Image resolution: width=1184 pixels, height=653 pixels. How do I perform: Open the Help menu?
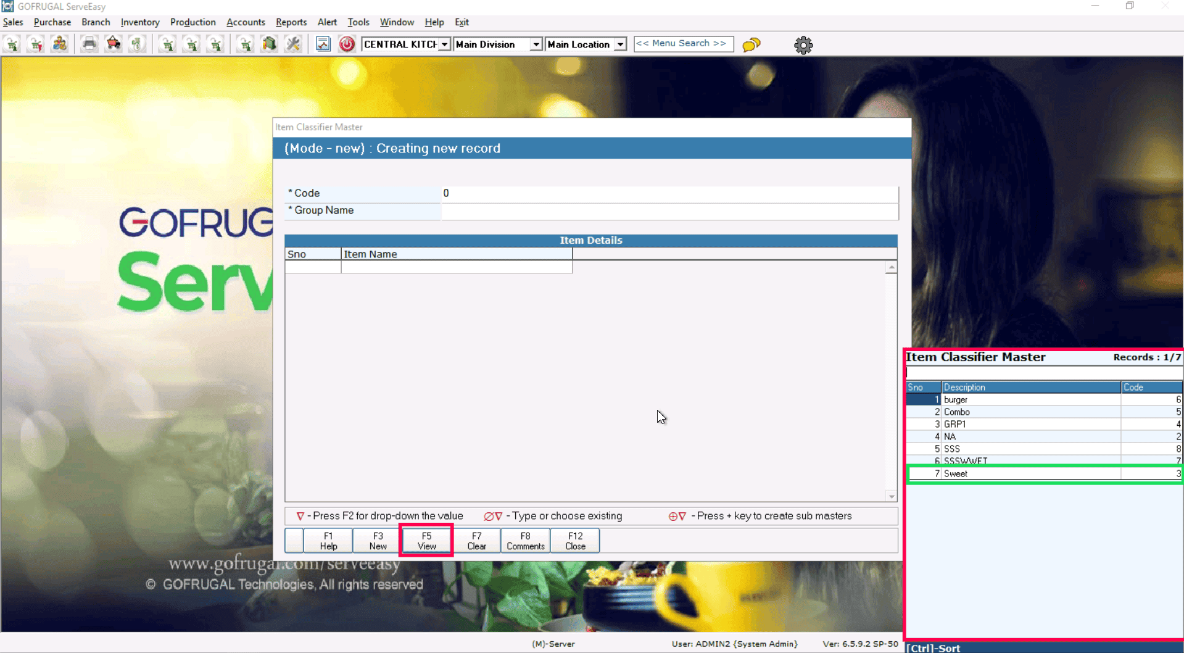click(434, 22)
